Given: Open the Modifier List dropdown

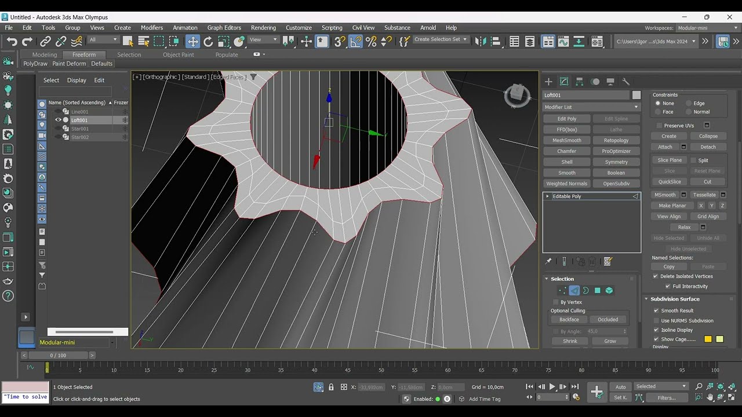Looking at the screenshot, I should click(x=591, y=107).
